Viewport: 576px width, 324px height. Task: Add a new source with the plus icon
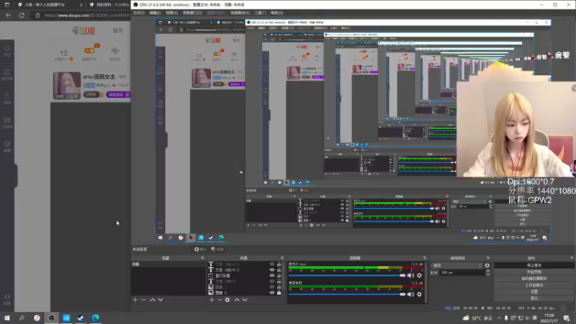point(212,300)
